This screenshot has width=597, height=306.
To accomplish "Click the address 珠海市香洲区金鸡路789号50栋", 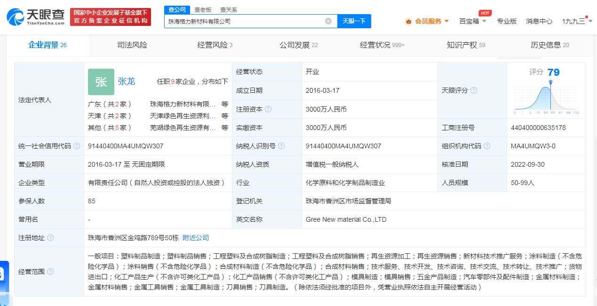I will [133, 238].
